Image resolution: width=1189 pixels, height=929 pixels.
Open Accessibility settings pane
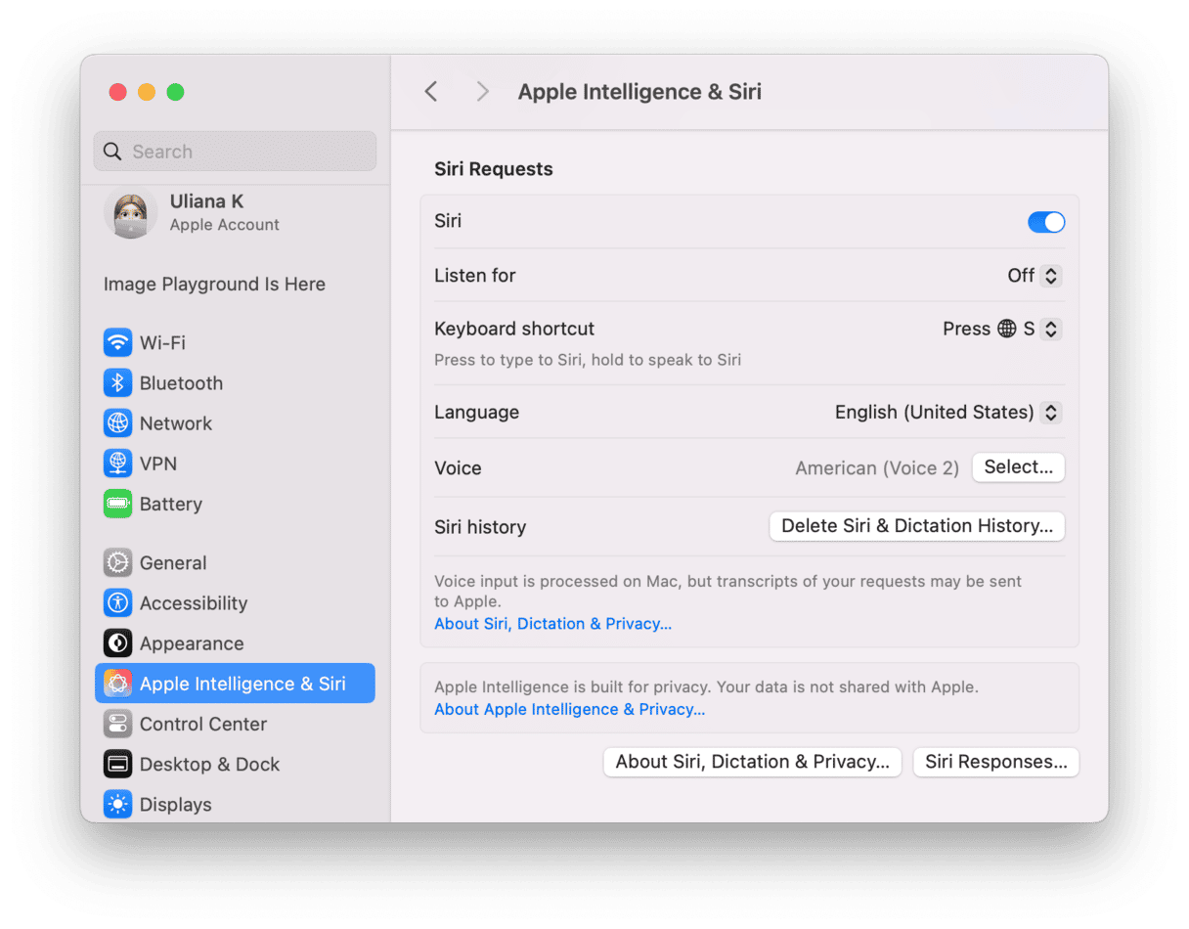pyautogui.click(x=235, y=602)
